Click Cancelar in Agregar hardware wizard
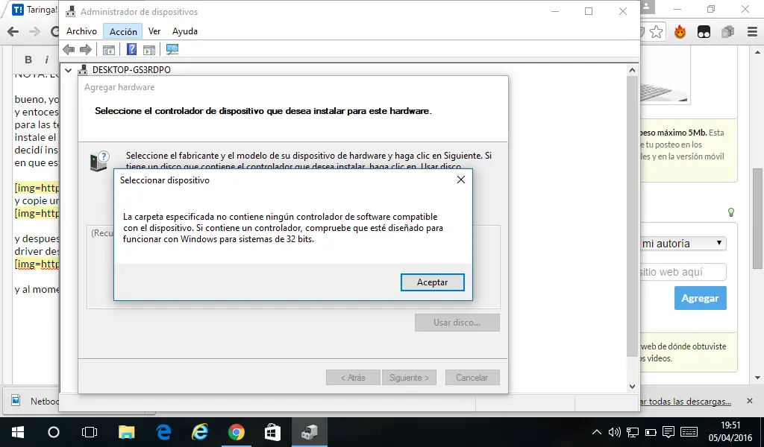 [472, 378]
